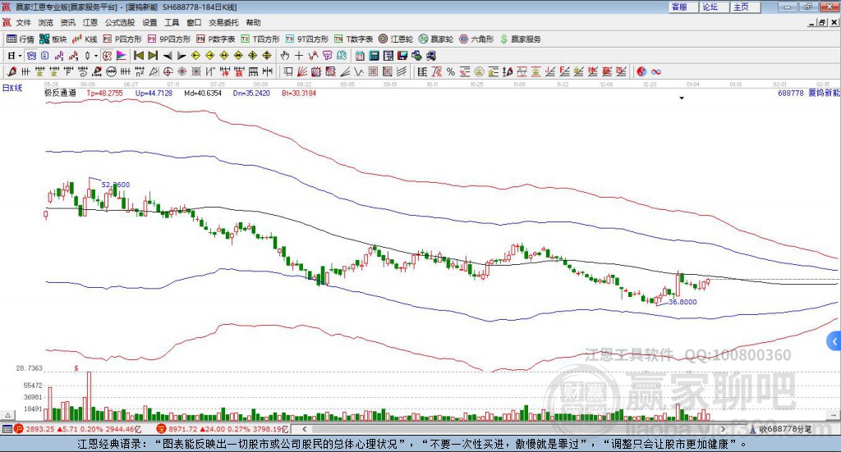Open the 浏览 menu

point(46,22)
